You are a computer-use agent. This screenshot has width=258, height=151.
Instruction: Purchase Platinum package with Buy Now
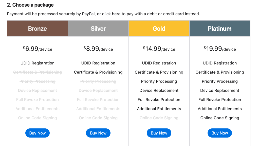pos(220,133)
